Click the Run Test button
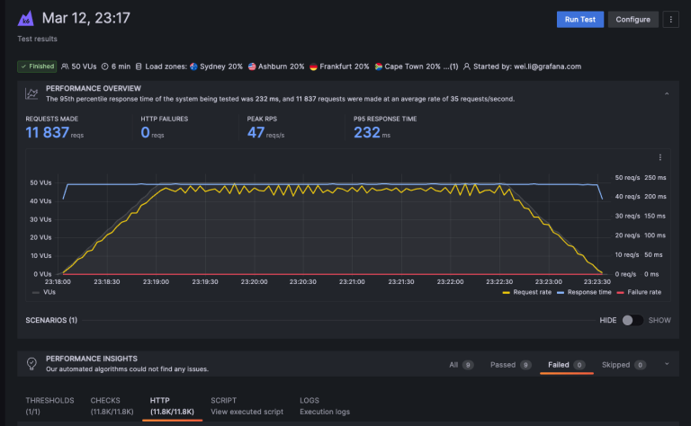The width and height of the screenshot is (691, 426). tap(579, 19)
